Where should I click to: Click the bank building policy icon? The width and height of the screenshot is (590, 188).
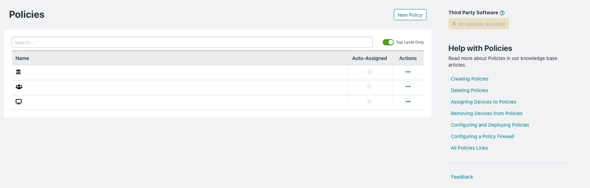click(x=18, y=72)
